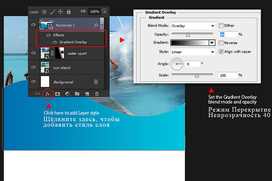Select the sun island layer thumbnail
This screenshot has width=272, height=181.
[x=45, y=67]
